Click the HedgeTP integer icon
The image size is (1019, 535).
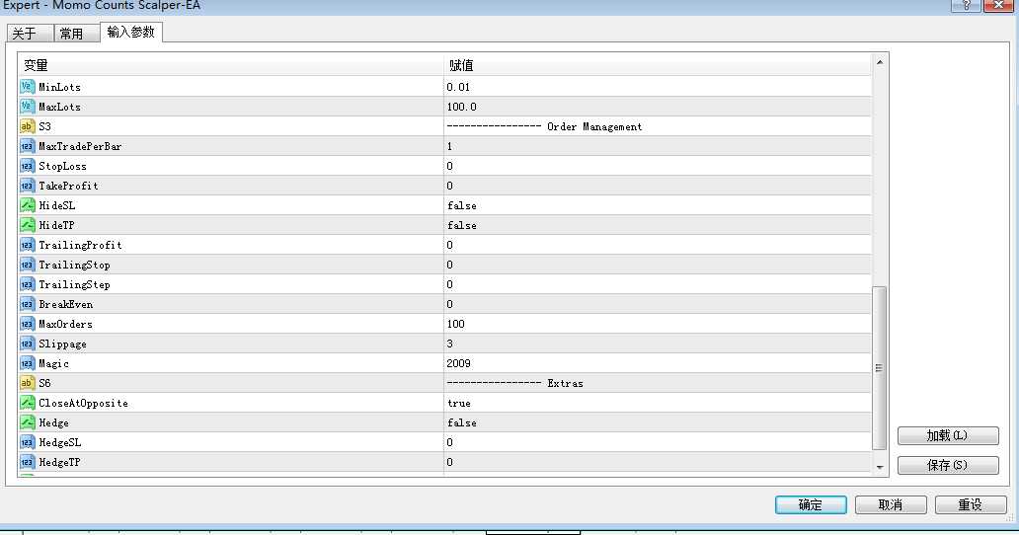click(28, 462)
